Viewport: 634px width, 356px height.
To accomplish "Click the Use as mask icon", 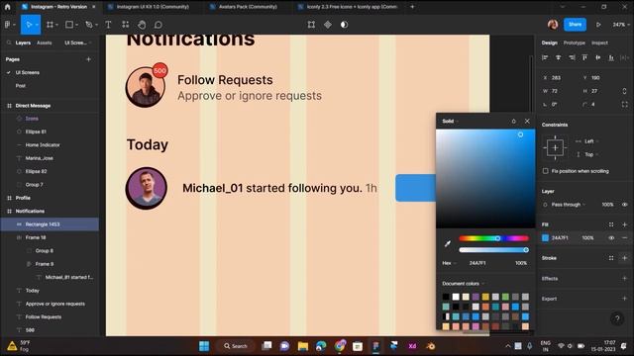I will click(344, 25).
